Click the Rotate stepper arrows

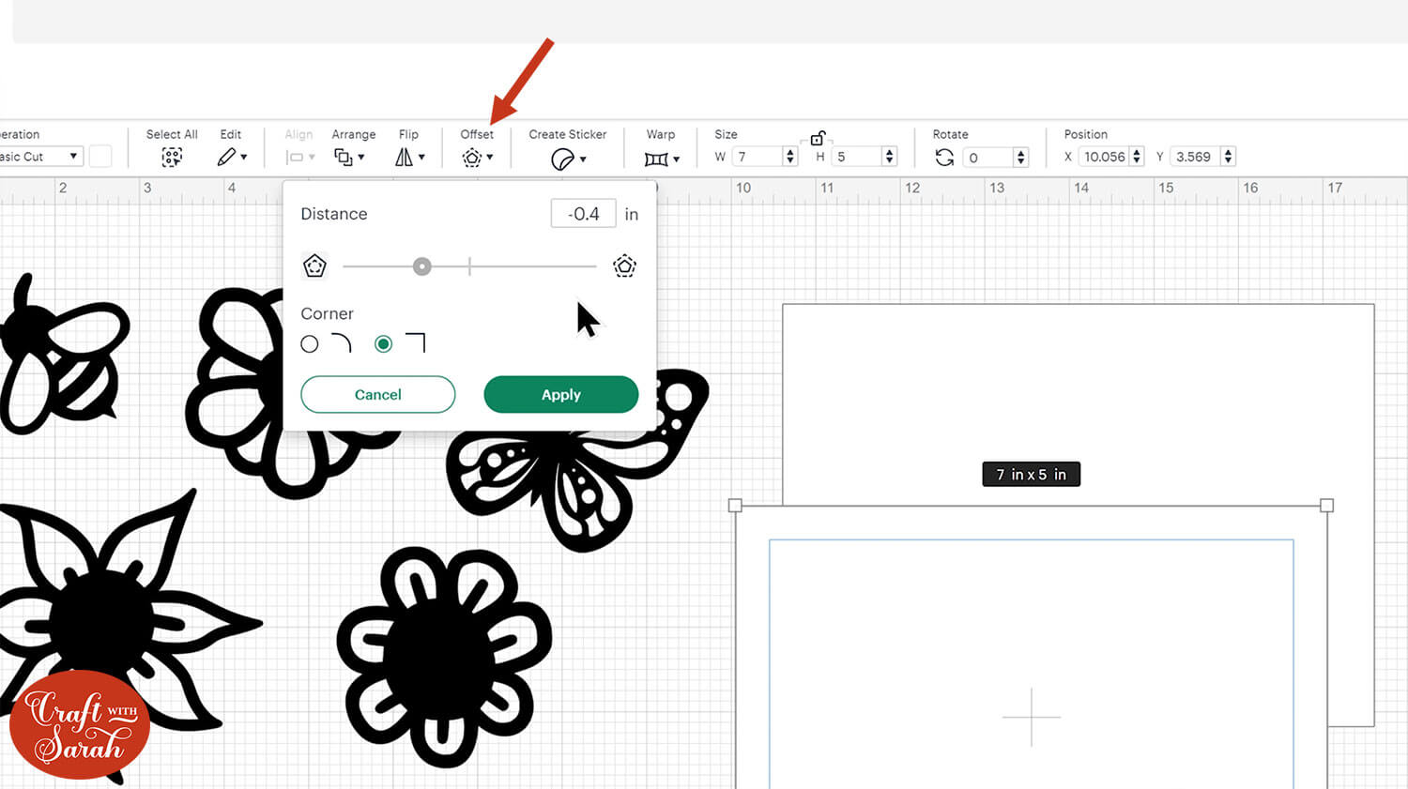(x=1021, y=157)
